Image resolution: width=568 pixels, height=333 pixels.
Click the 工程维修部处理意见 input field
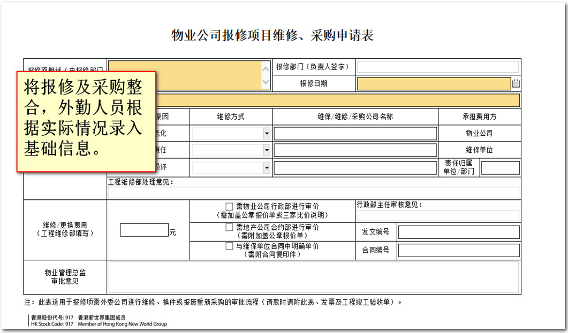314,193
